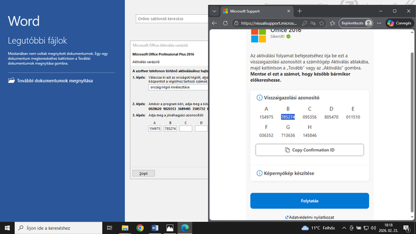Open the Windows Start menu

[x=7, y=228]
